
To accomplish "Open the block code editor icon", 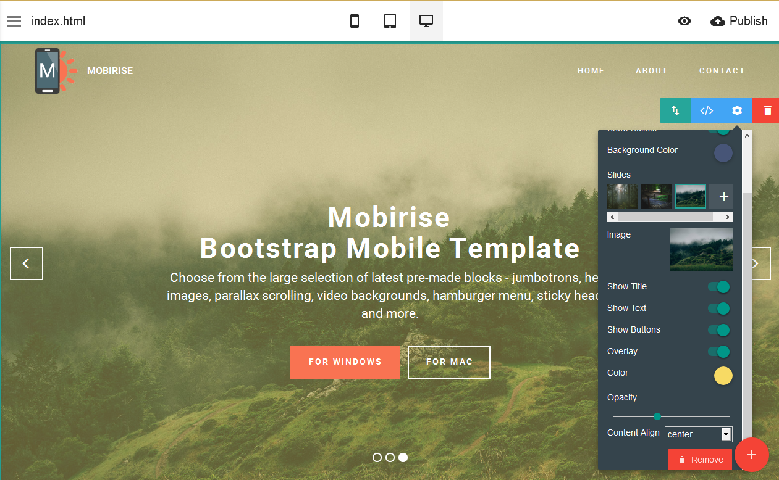I will 706,110.
